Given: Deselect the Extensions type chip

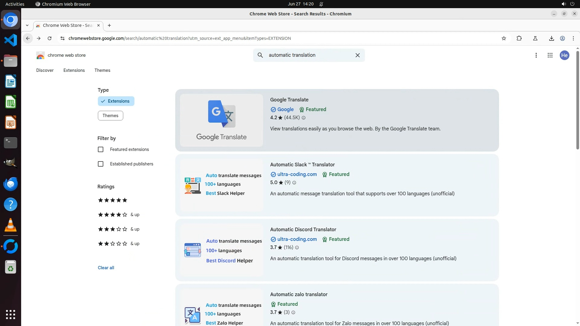Looking at the screenshot, I should coord(116,101).
